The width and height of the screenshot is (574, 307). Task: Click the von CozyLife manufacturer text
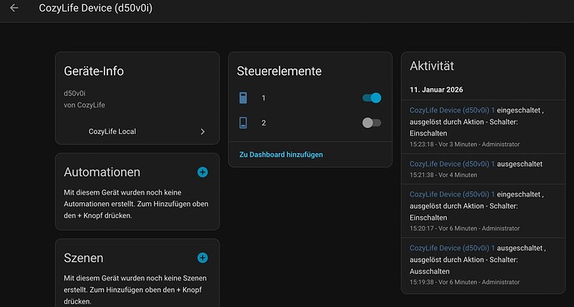point(84,105)
